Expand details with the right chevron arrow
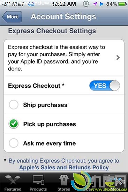The width and height of the screenshot is (128, 192). click(x=118, y=58)
